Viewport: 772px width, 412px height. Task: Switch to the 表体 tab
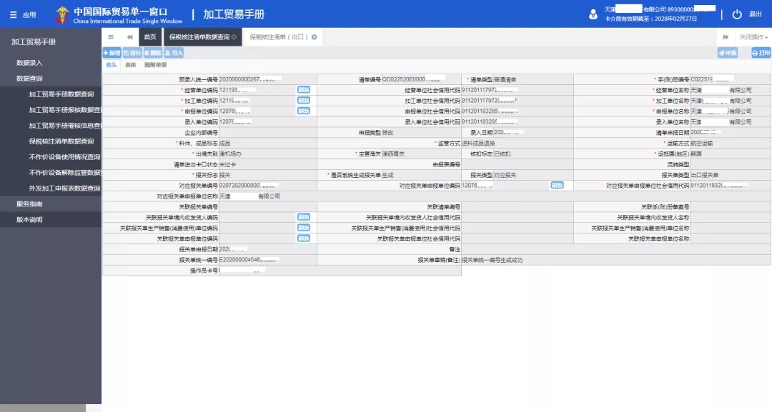pyautogui.click(x=132, y=64)
